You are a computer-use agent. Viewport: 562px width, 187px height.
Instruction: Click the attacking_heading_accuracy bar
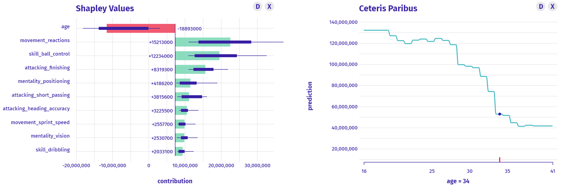coord(181,111)
